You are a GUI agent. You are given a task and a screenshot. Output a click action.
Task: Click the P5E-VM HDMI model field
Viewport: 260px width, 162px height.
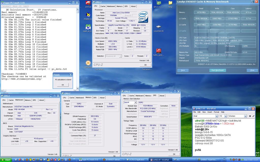pos(27,109)
